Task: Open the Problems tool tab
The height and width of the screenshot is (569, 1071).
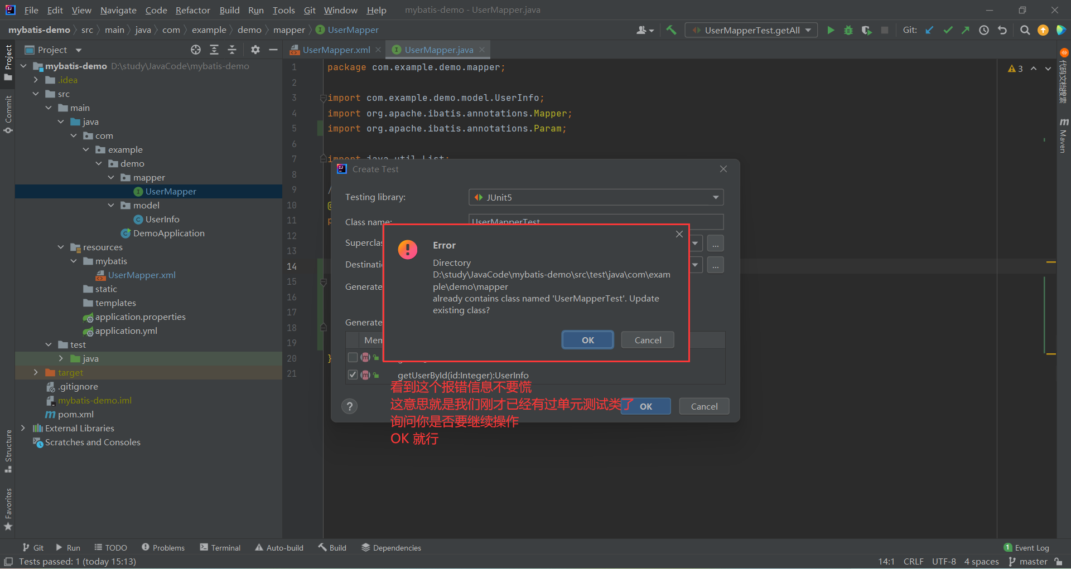Action: coord(163,548)
